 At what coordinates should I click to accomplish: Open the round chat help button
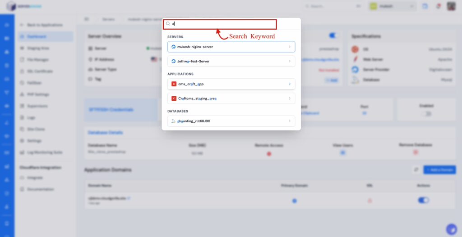451,229
